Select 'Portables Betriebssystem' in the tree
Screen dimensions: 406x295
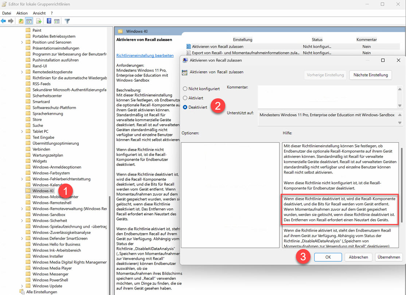[54, 36]
